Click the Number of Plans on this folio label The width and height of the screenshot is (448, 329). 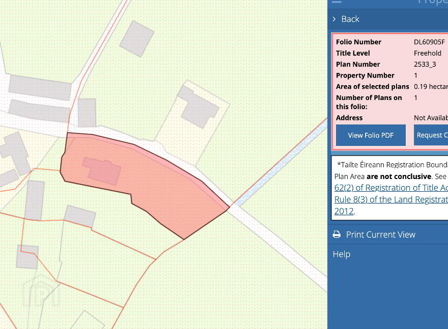[x=369, y=102]
